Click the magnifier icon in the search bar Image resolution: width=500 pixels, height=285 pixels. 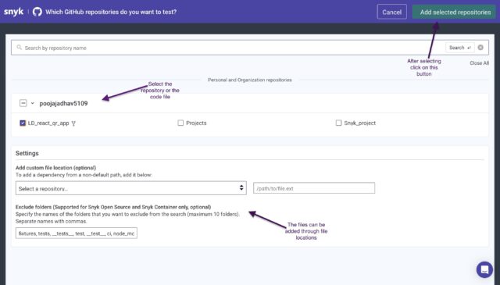tap(19, 48)
